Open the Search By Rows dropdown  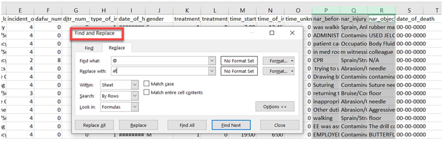[x=135, y=96]
